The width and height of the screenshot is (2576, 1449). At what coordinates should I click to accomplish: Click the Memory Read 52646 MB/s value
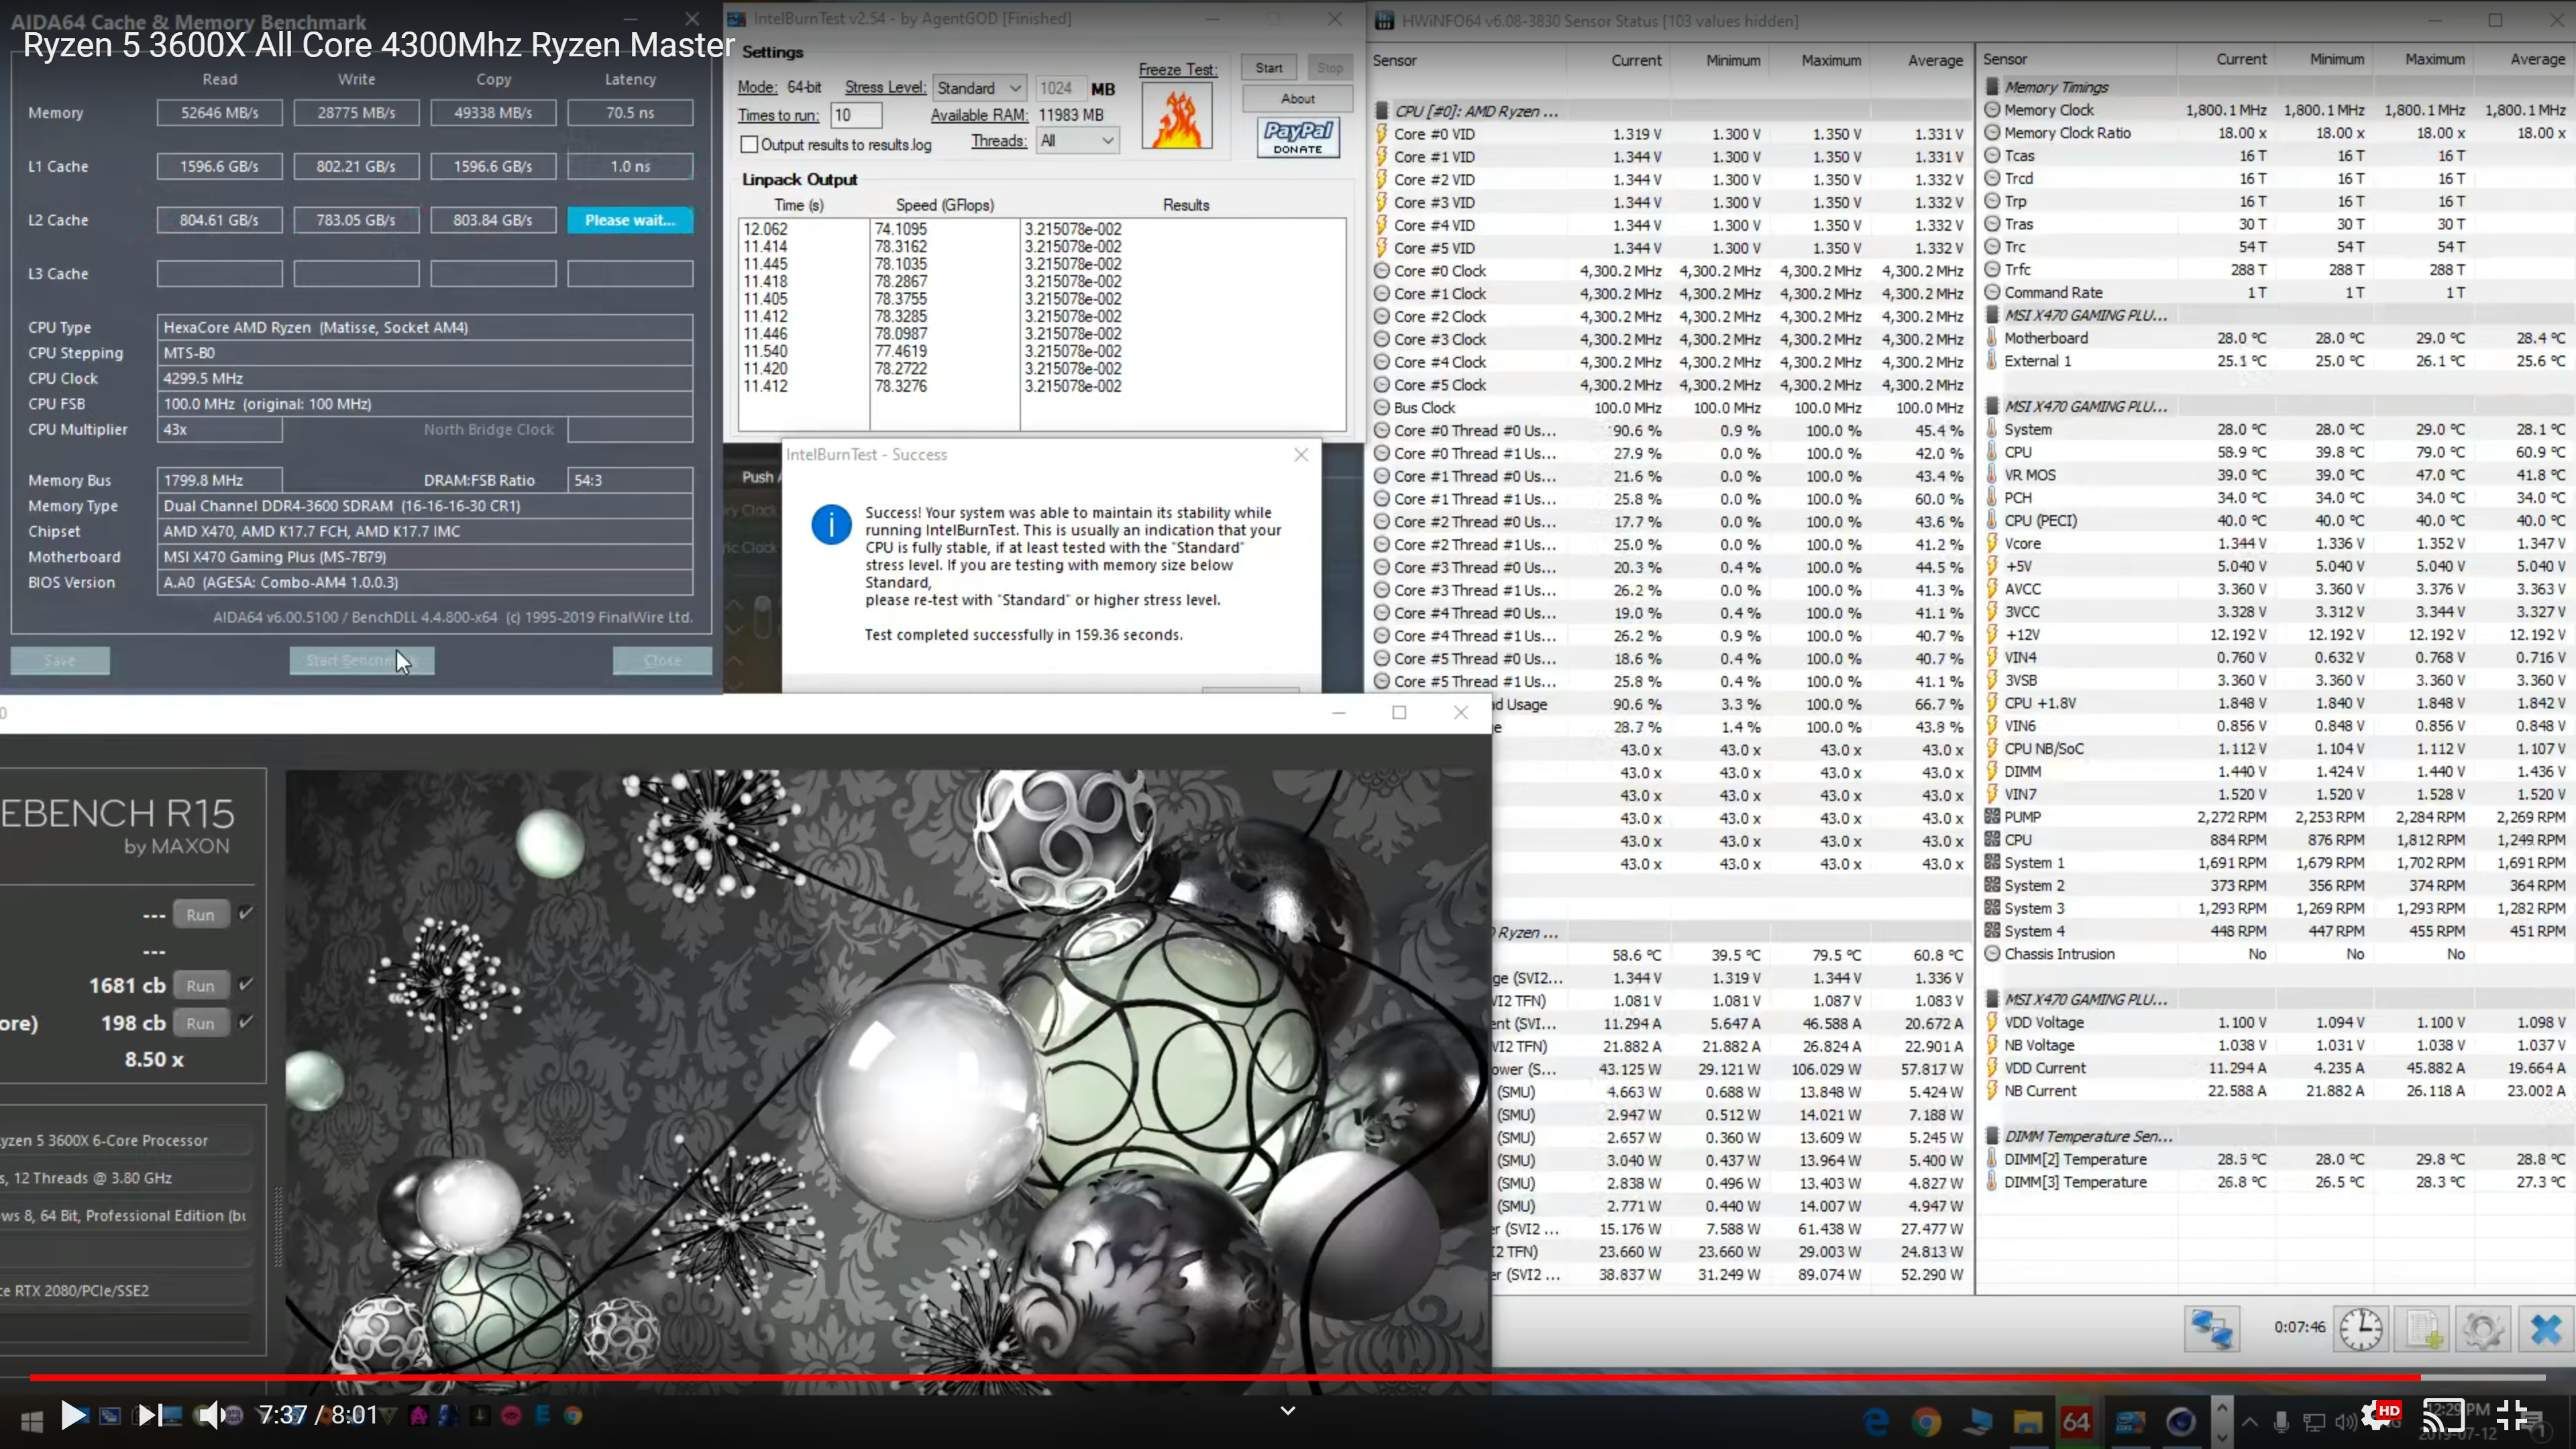tap(219, 113)
